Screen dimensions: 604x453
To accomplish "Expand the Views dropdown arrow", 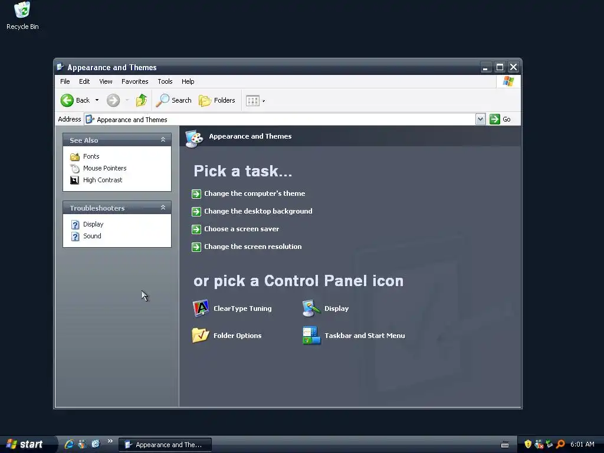I will coord(264,101).
